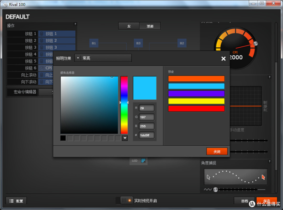Open the saved swatches dropdown arrow

click(125, 138)
